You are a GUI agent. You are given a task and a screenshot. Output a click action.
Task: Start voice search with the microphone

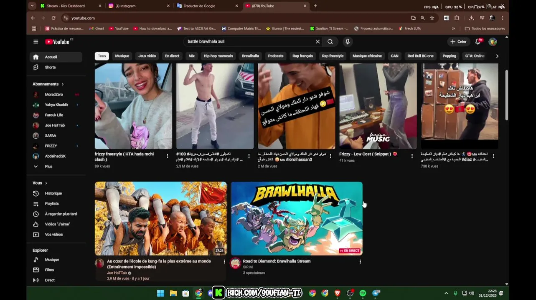pos(347,42)
